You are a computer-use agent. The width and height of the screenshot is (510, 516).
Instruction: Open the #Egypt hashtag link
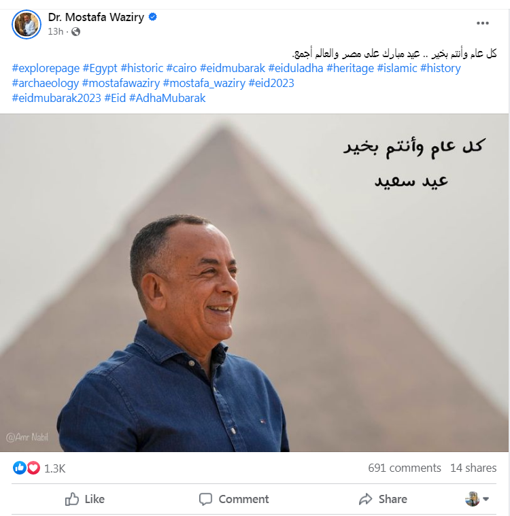[100, 68]
